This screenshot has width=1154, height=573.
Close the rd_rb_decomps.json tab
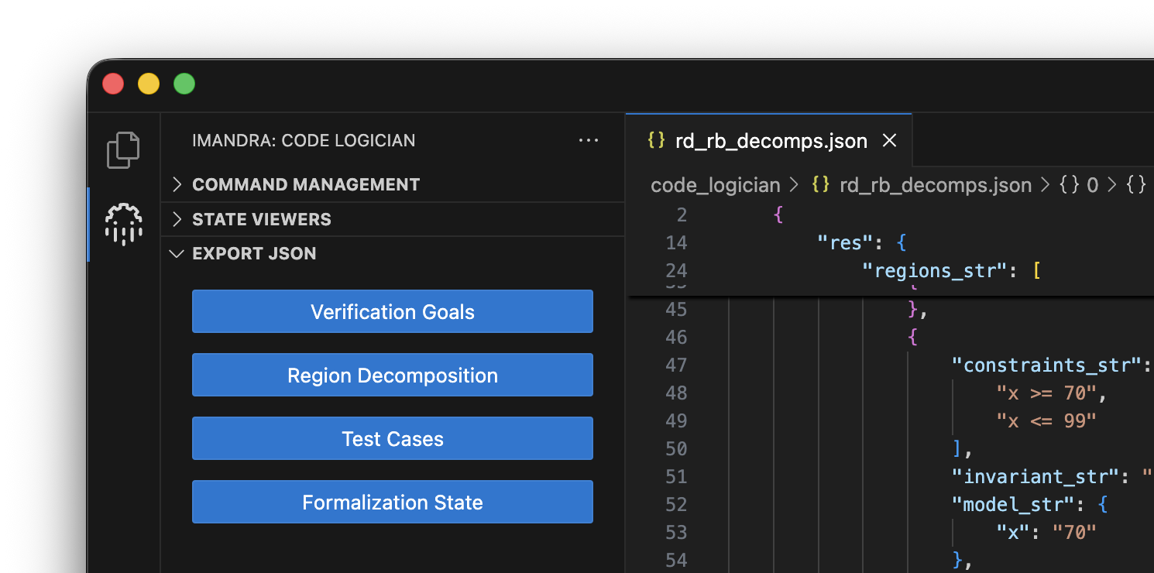point(889,140)
